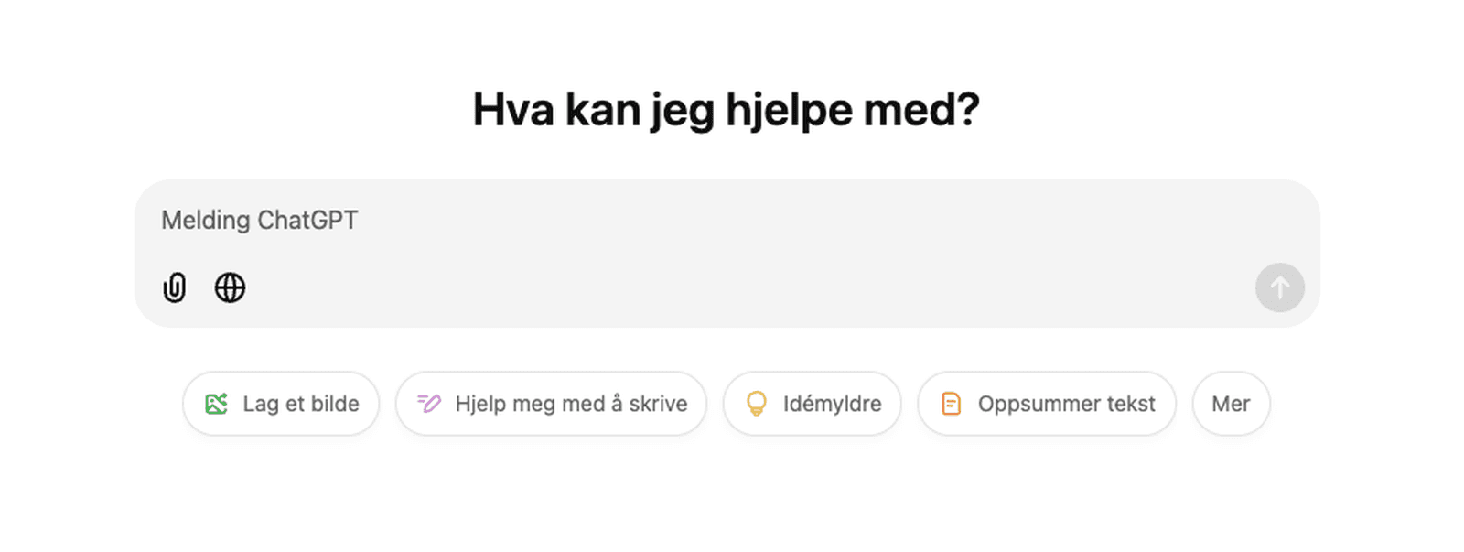Toggle the globe web search icon
Image resolution: width=1464 pixels, height=552 pixels.
point(230,287)
